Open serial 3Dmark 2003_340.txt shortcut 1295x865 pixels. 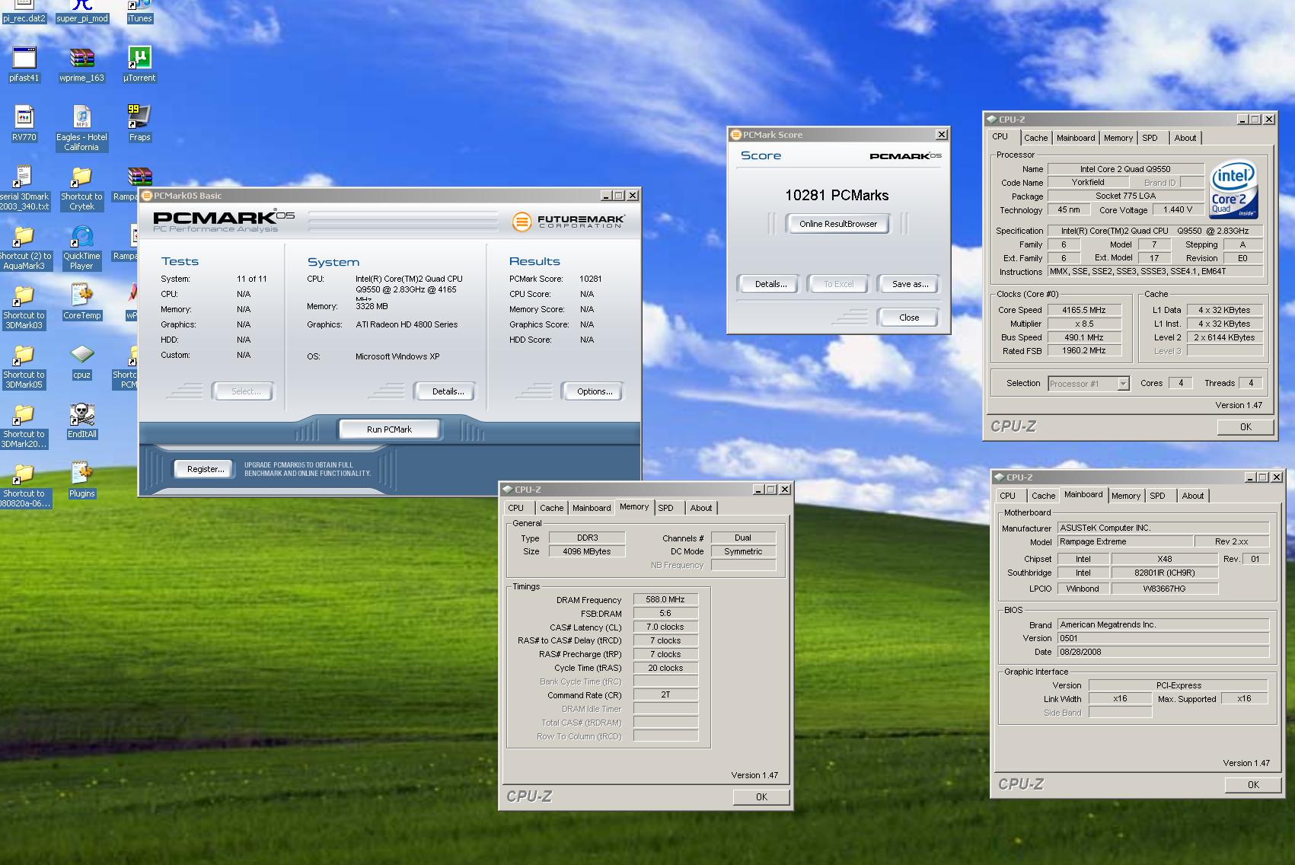24,188
